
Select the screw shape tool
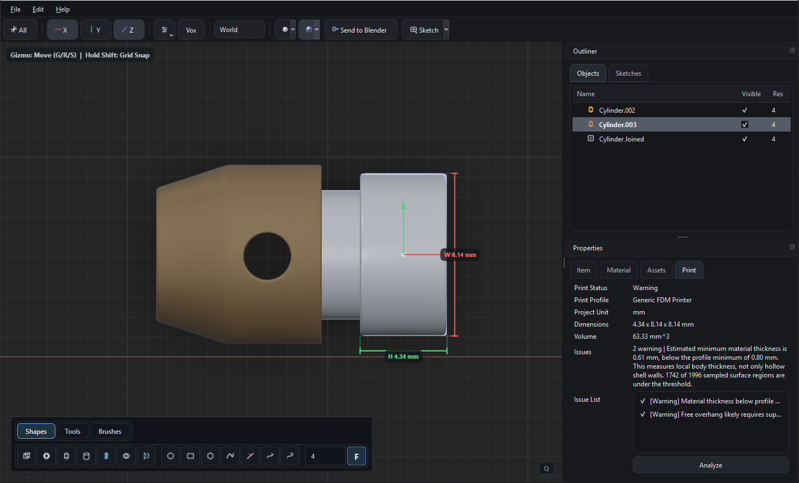pyautogui.click(x=106, y=456)
